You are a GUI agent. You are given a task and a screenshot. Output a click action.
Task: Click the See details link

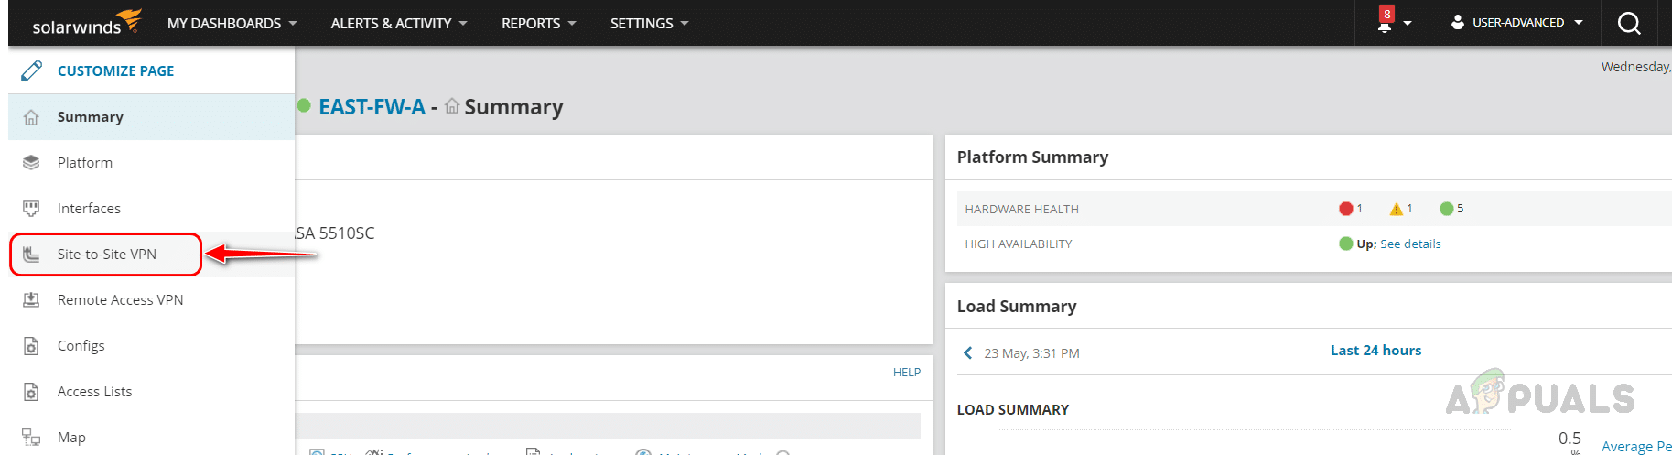click(x=1410, y=244)
